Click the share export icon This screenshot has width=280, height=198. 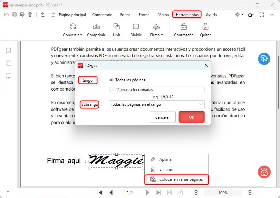[250, 14]
